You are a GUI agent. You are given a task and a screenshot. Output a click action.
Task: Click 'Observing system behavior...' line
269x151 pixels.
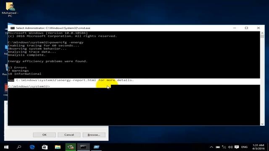[37, 49]
